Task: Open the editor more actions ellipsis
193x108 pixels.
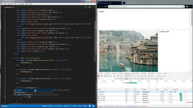Action: tap(94, 7)
